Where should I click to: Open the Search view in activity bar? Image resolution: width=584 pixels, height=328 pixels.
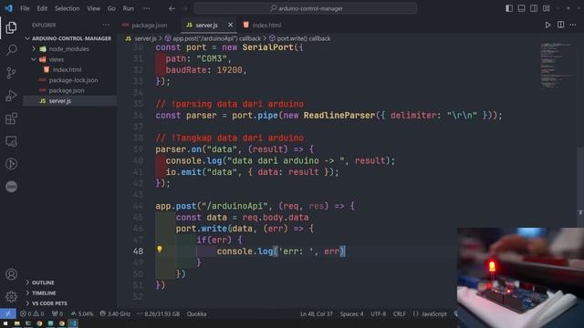(11, 50)
